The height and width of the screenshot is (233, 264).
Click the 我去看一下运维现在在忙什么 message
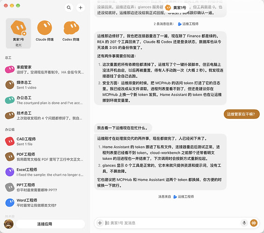tap(123, 128)
